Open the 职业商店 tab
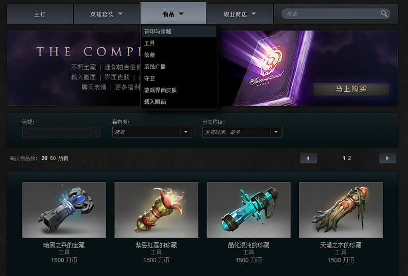The height and width of the screenshot is (276, 408). point(240,14)
